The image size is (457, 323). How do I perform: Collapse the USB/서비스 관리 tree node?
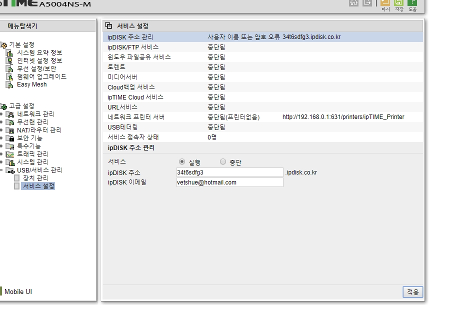coord(1,170)
